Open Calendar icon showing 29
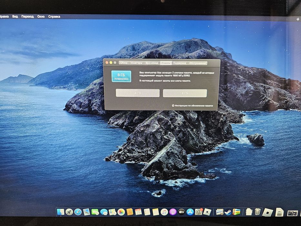 tap(138, 212)
